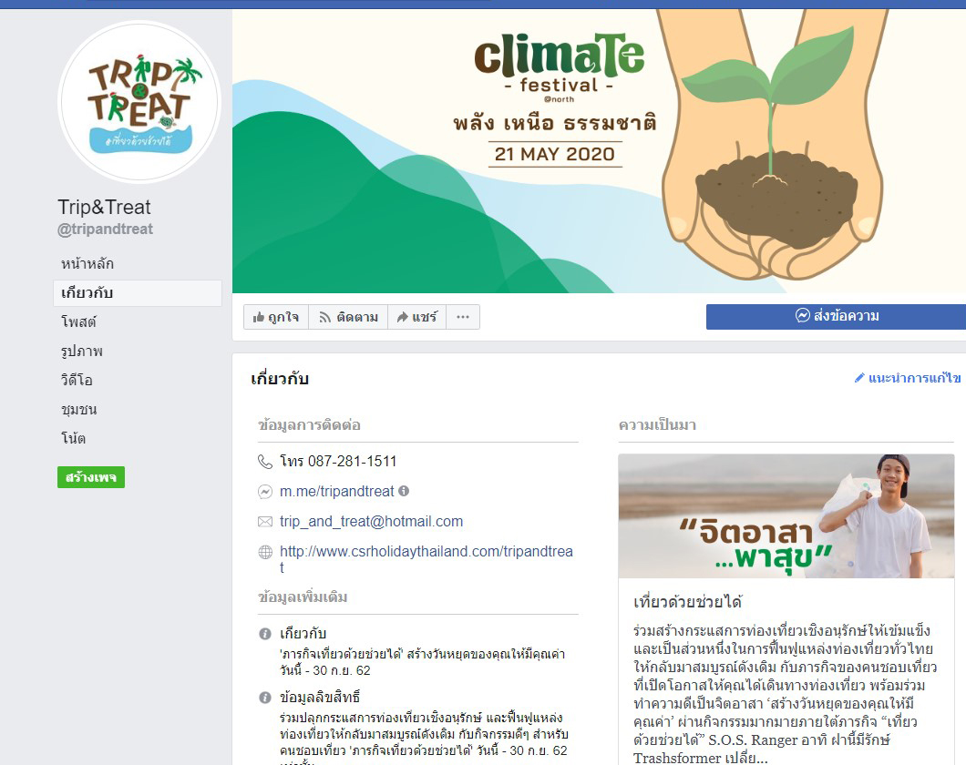
Task: Click the info icon after m.me/tripandtreat
Action: click(404, 491)
